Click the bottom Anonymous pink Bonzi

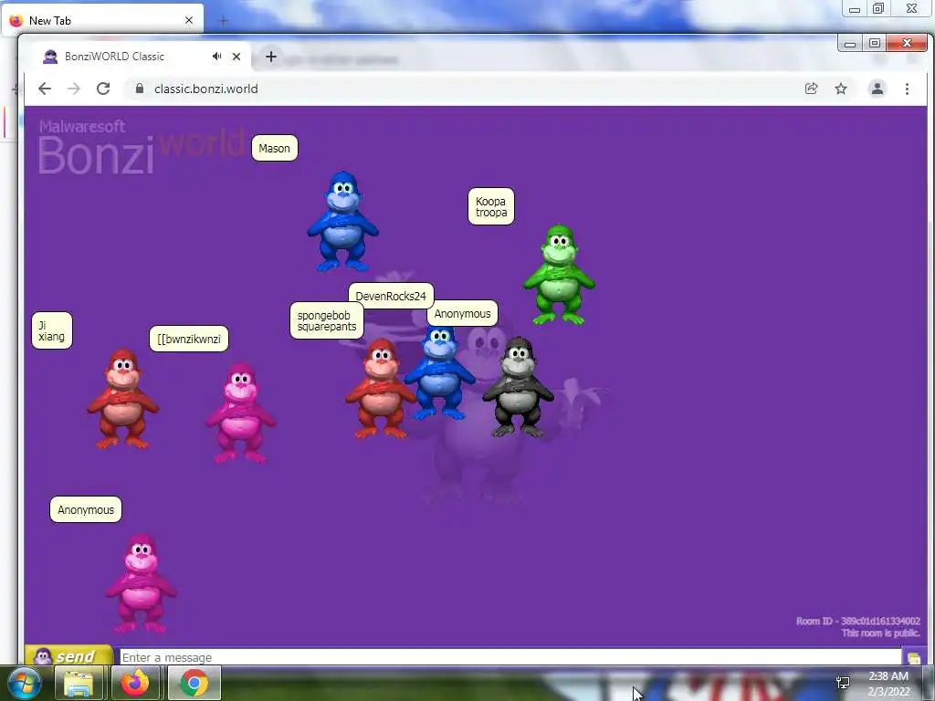[142, 583]
